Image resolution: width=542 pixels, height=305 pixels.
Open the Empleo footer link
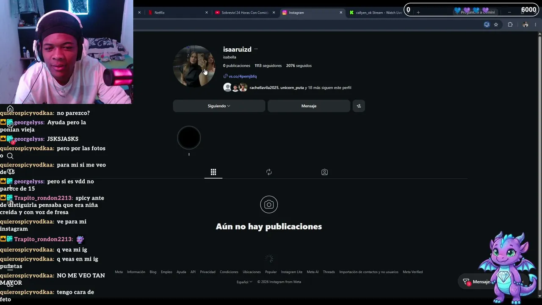[166, 272]
